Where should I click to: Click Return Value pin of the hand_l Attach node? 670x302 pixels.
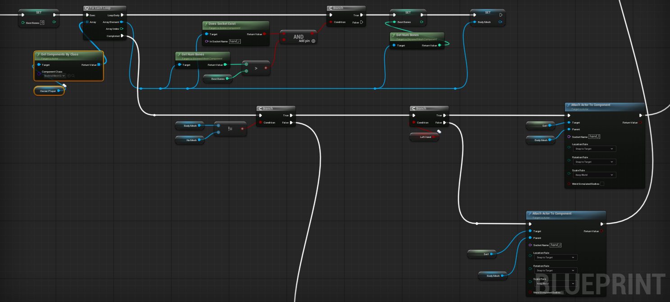pos(640,123)
